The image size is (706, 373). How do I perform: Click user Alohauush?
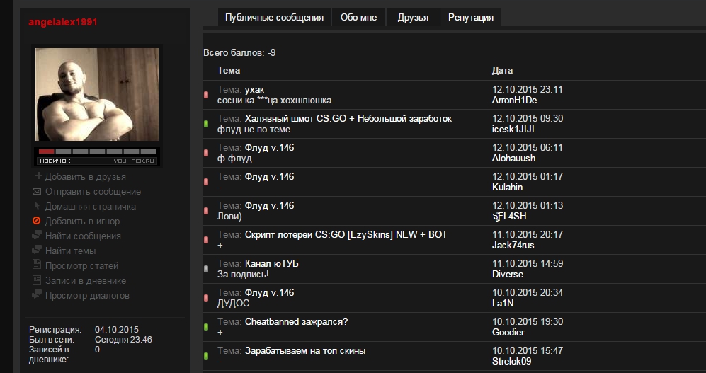(x=513, y=159)
